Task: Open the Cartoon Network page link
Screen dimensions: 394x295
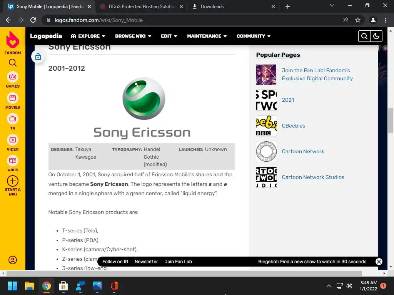Action: 303,151
